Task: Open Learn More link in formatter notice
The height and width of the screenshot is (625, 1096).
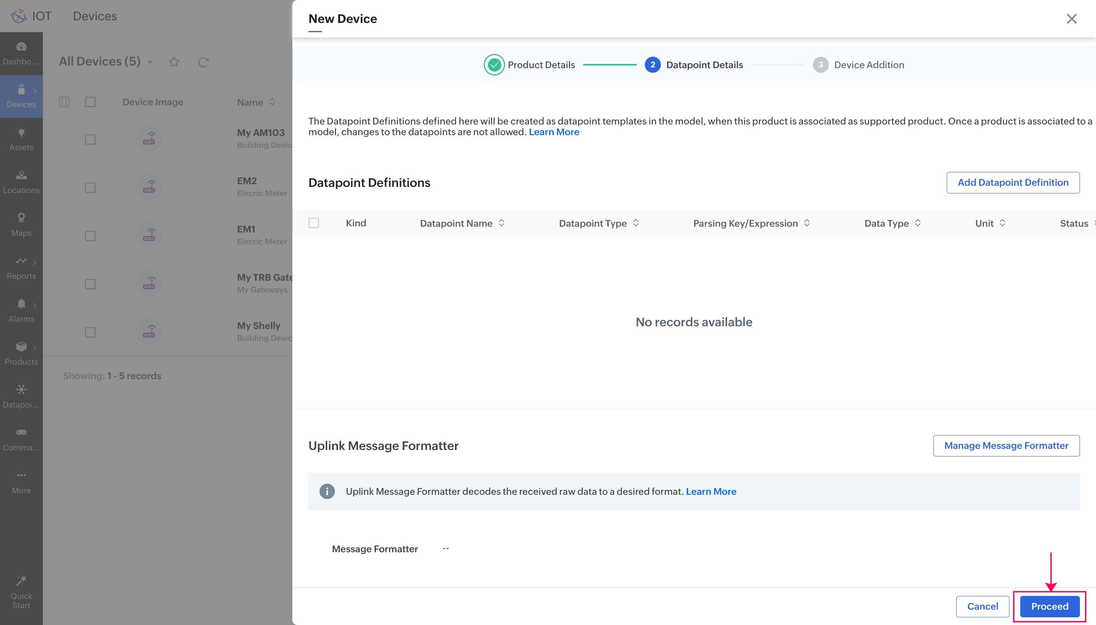Action: [711, 491]
